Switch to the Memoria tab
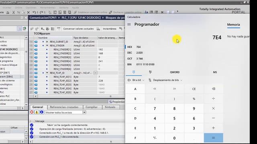The image size is (257, 144). coord(233,25)
